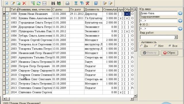
Task: Click plus icon next to Ф.И.О. field
Action: pos(180,29)
